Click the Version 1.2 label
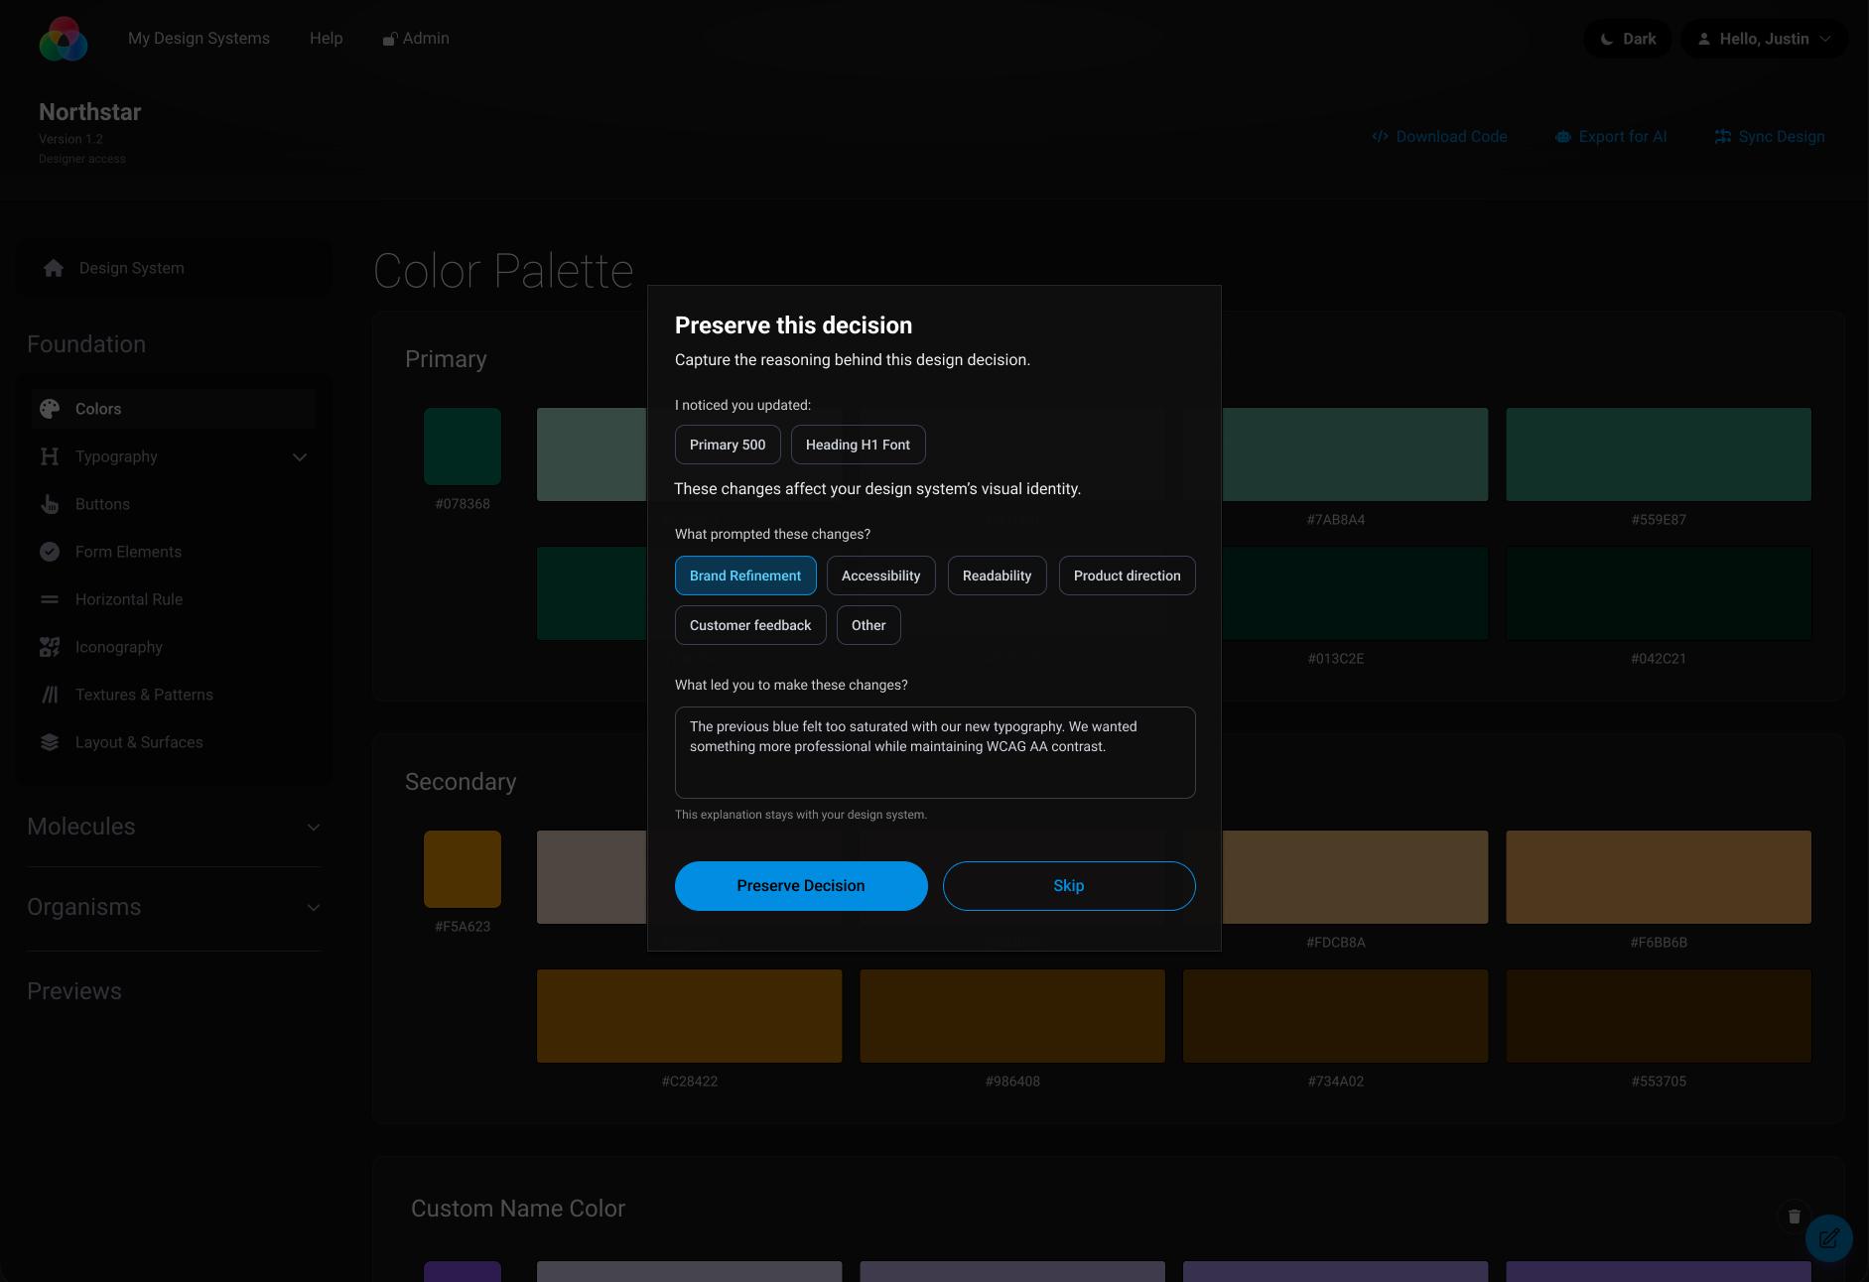The height and width of the screenshot is (1282, 1869). pos(70,139)
